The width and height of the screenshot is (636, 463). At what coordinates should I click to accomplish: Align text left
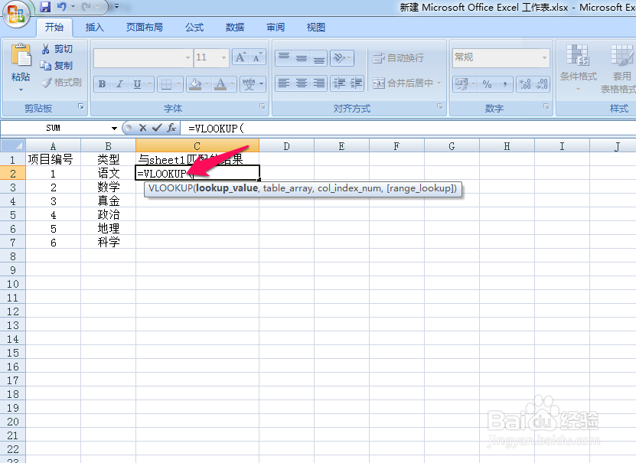click(x=284, y=83)
